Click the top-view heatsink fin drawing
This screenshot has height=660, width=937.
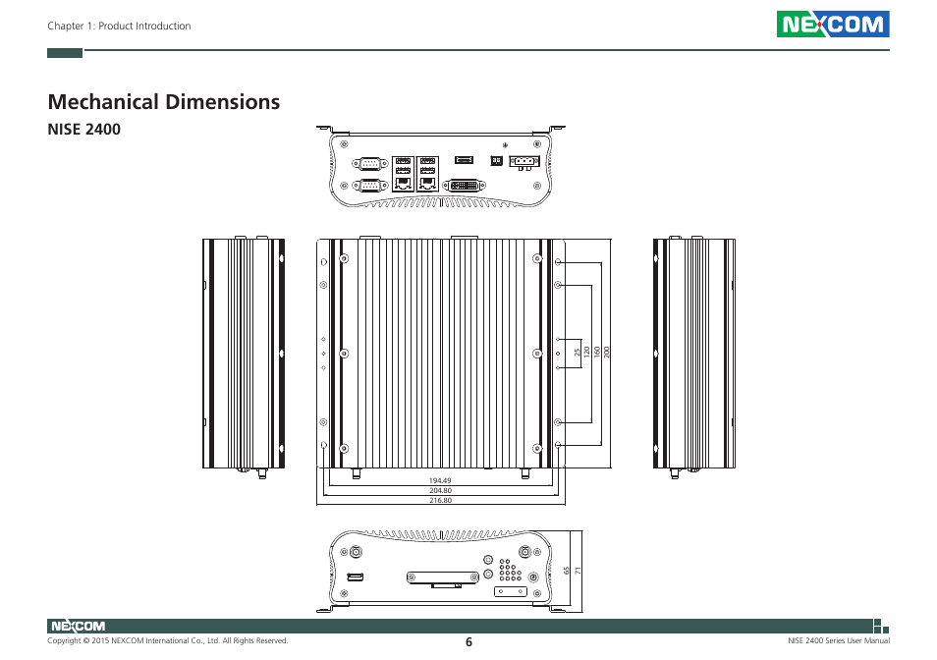(x=440, y=354)
